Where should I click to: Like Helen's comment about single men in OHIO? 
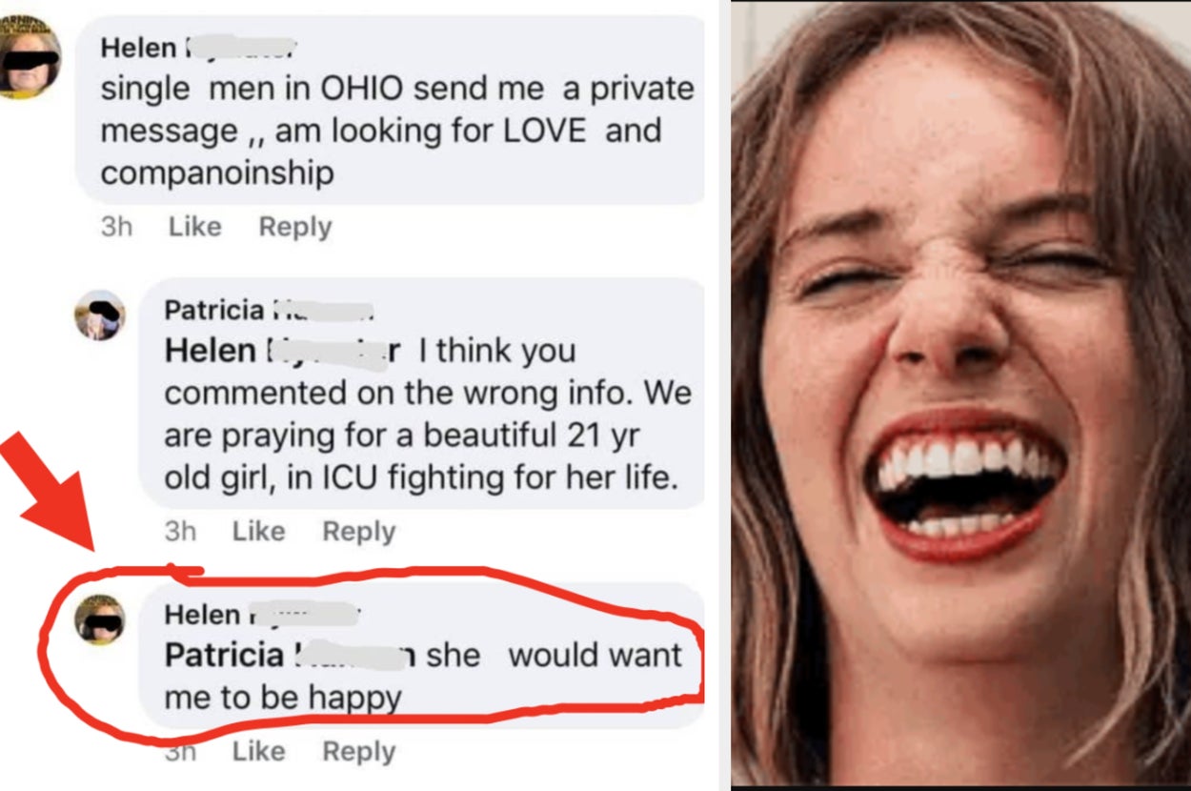point(194,227)
